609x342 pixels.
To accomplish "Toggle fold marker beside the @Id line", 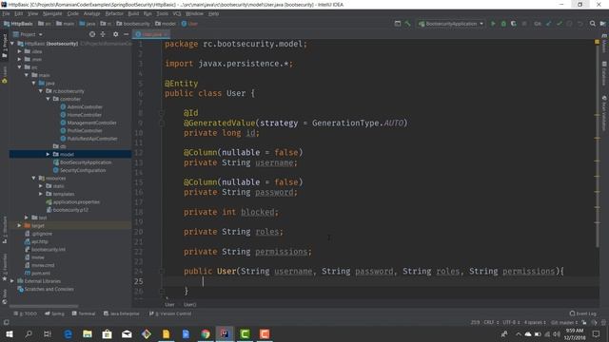I will [x=162, y=113].
